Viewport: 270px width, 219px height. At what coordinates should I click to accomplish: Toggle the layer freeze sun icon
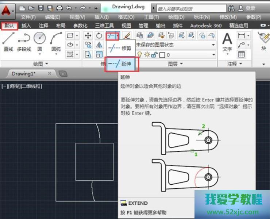pos(146,55)
